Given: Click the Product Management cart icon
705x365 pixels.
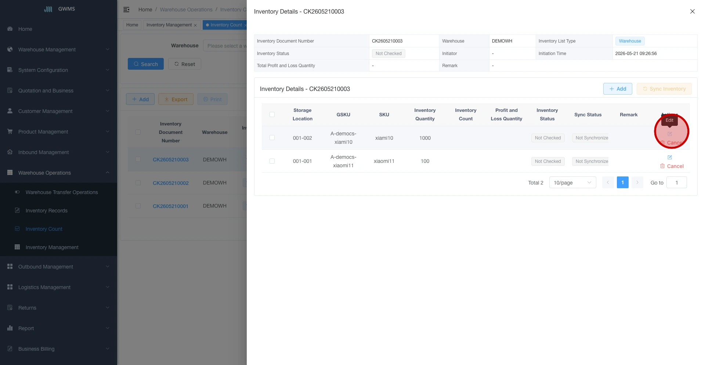Looking at the screenshot, I should [x=10, y=132].
